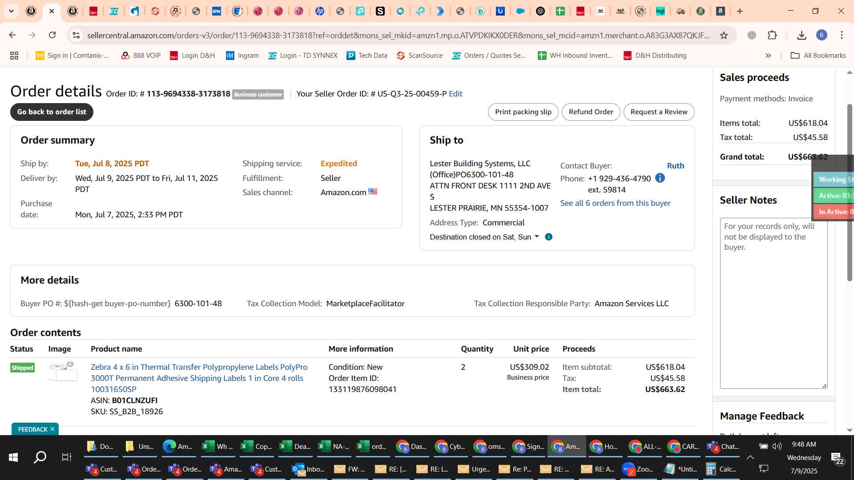This screenshot has height=480, width=854.
Task: Click Request a Review button
Action: pos(659,112)
